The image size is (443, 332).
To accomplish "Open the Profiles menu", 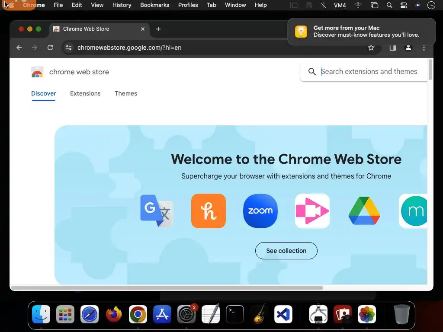I will tap(188, 5).
